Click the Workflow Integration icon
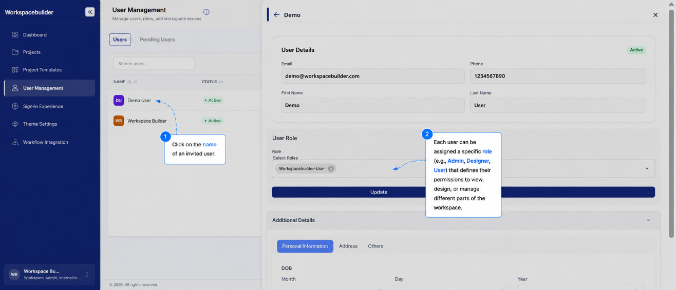The image size is (676, 290). coord(15,142)
